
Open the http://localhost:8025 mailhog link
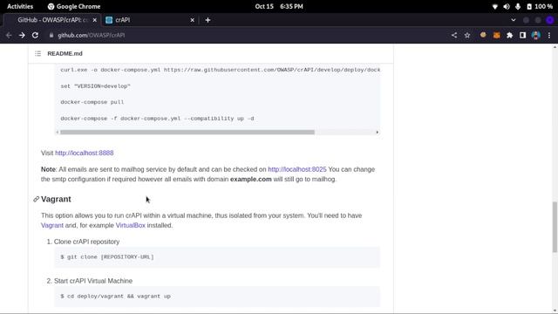(x=297, y=169)
